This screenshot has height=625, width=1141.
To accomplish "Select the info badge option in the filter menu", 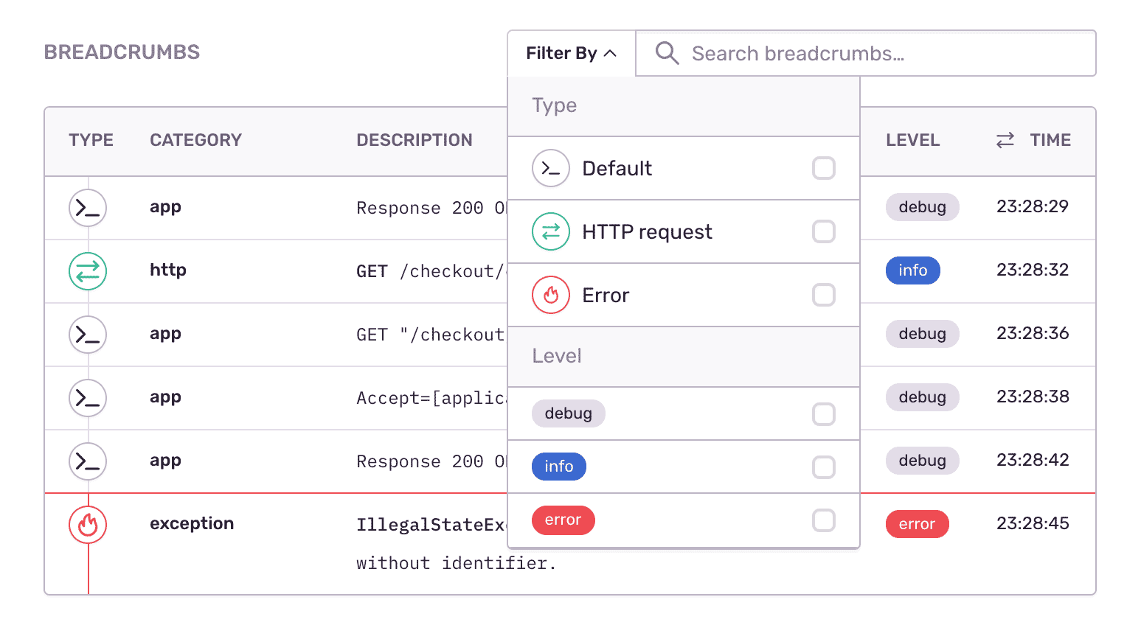I will (x=558, y=467).
